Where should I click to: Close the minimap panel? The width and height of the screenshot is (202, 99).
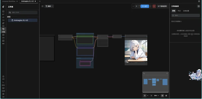point(167,73)
